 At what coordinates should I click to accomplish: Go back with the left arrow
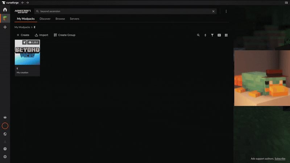pos(22,3)
